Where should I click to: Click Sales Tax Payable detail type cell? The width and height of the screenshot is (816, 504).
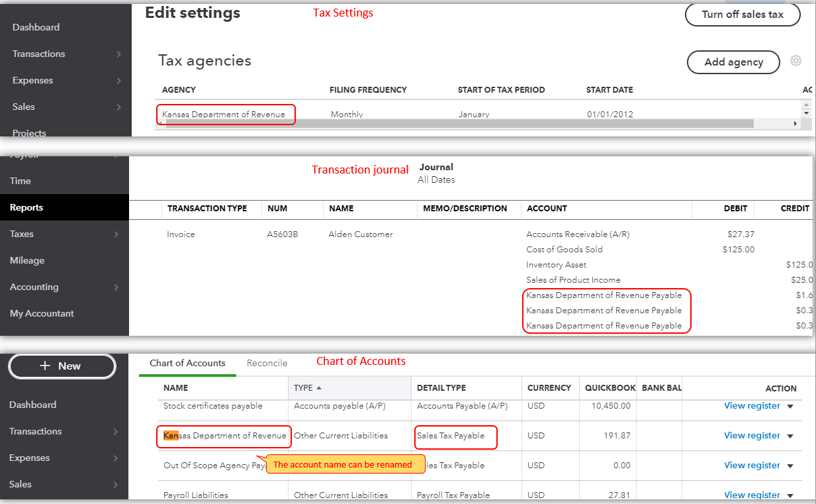[451, 435]
